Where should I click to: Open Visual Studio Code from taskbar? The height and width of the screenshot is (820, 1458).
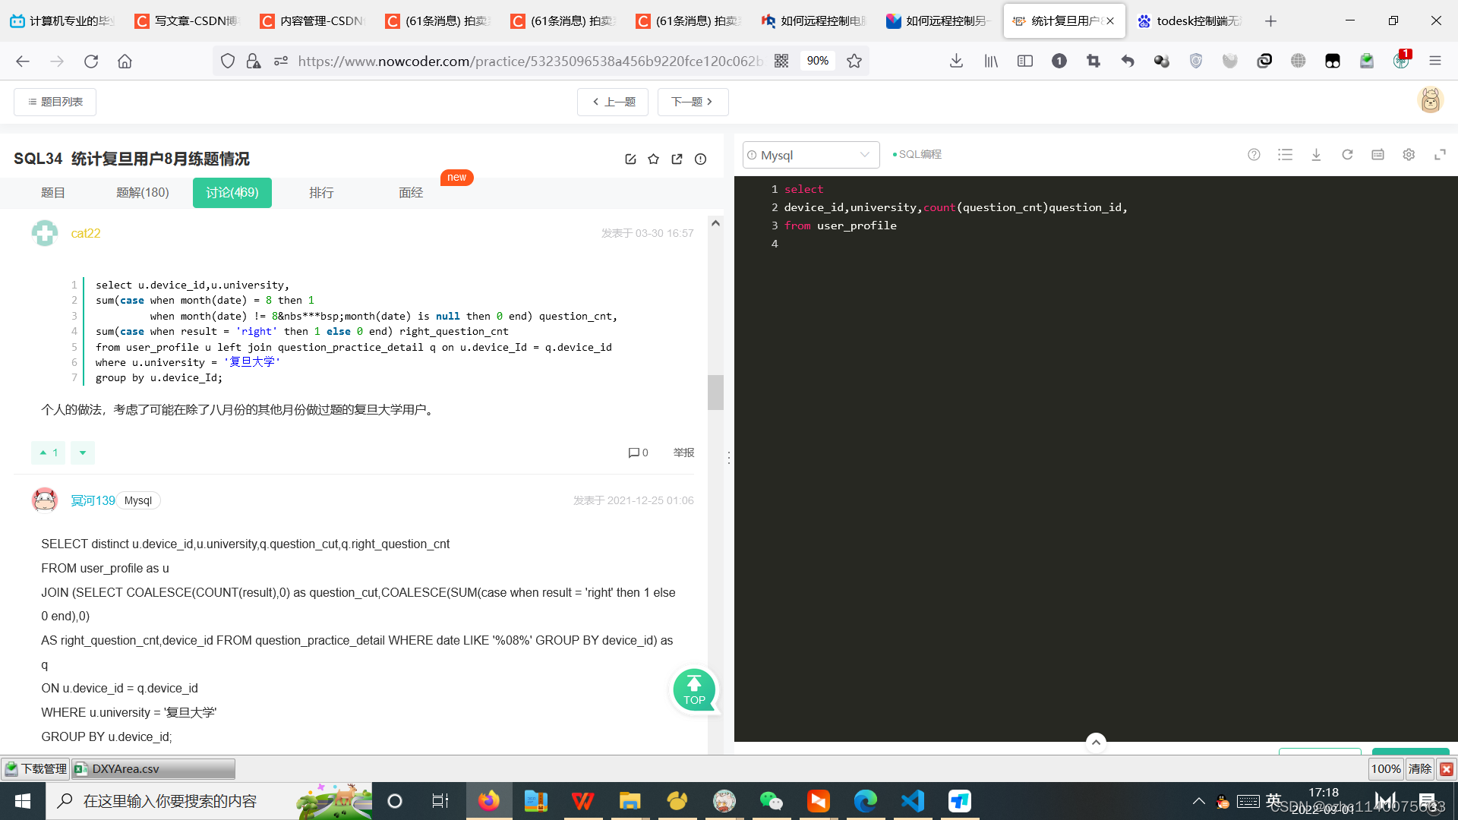pyautogui.click(x=913, y=801)
